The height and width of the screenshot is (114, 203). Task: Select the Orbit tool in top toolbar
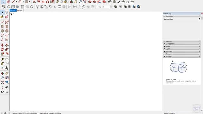(x=71, y=2)
